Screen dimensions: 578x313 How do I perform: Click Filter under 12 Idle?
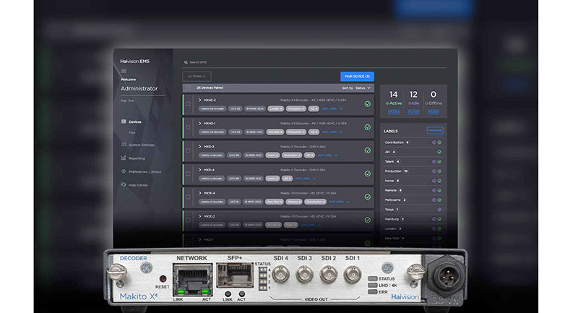tap(413, 112)
